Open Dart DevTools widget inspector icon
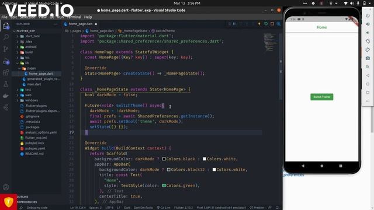 click(x=278, y=24)
